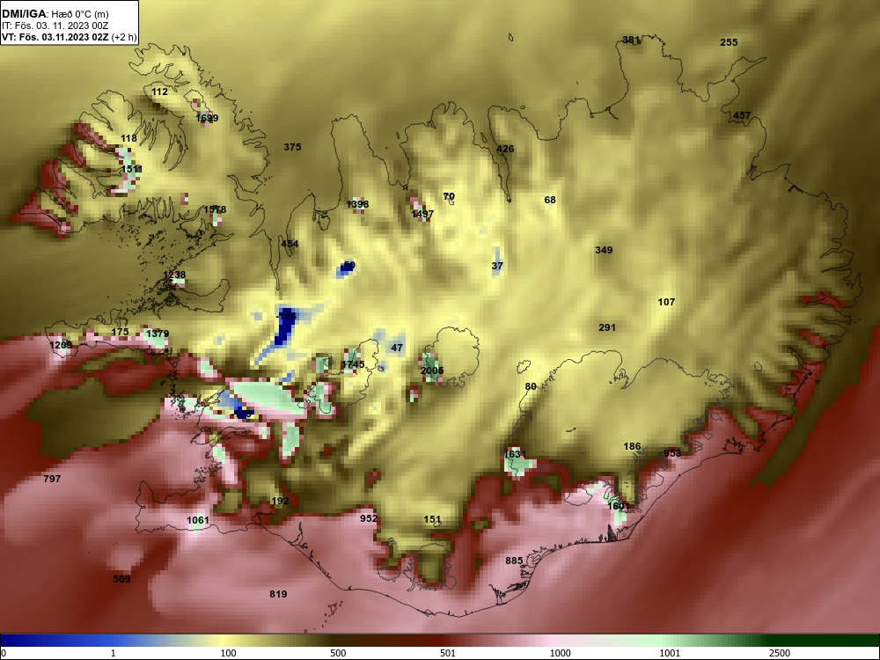The image size is (880, 660).
Task: Click the map value 68
Action: click(x=550, y=200)
